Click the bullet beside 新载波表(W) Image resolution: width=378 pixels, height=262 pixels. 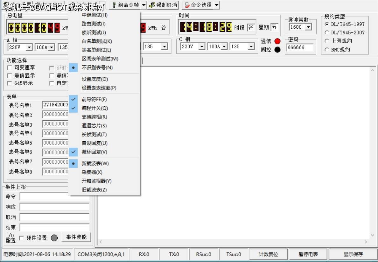click(x=73, y=164)
